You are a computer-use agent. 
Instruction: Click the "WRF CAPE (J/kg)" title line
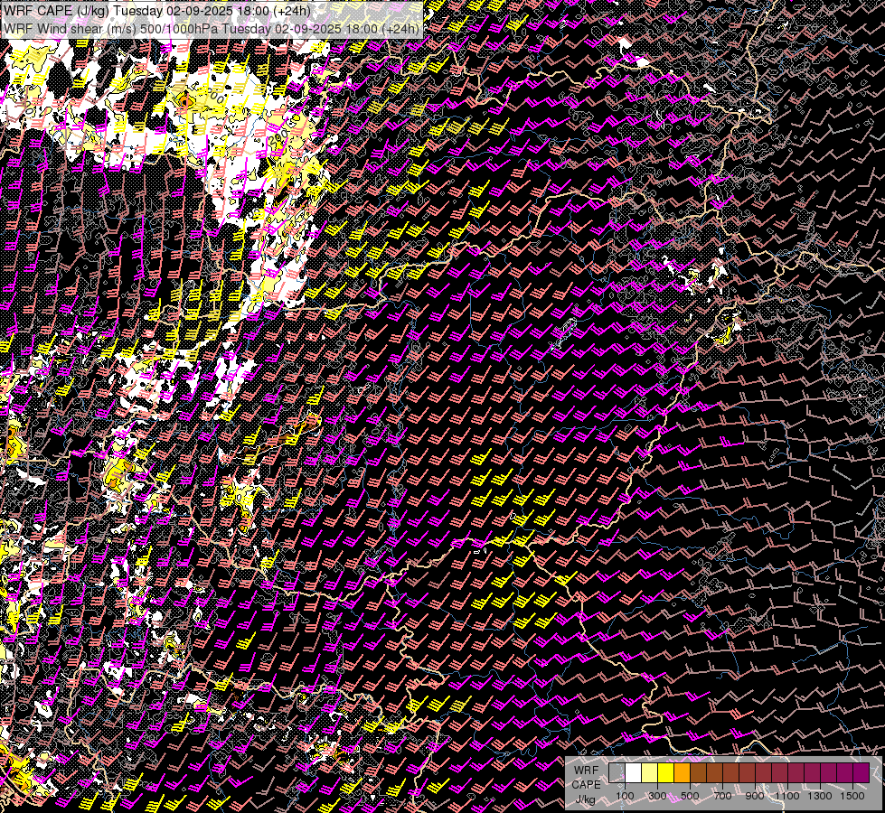click(157, 11)
